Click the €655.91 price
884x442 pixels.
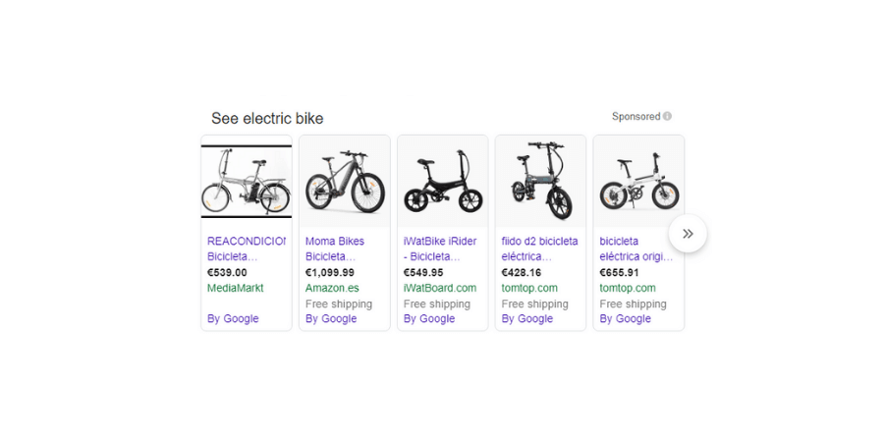point(620,273)
